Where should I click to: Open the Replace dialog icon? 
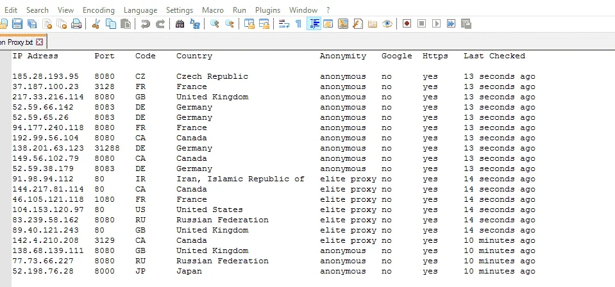click(194, 24)
